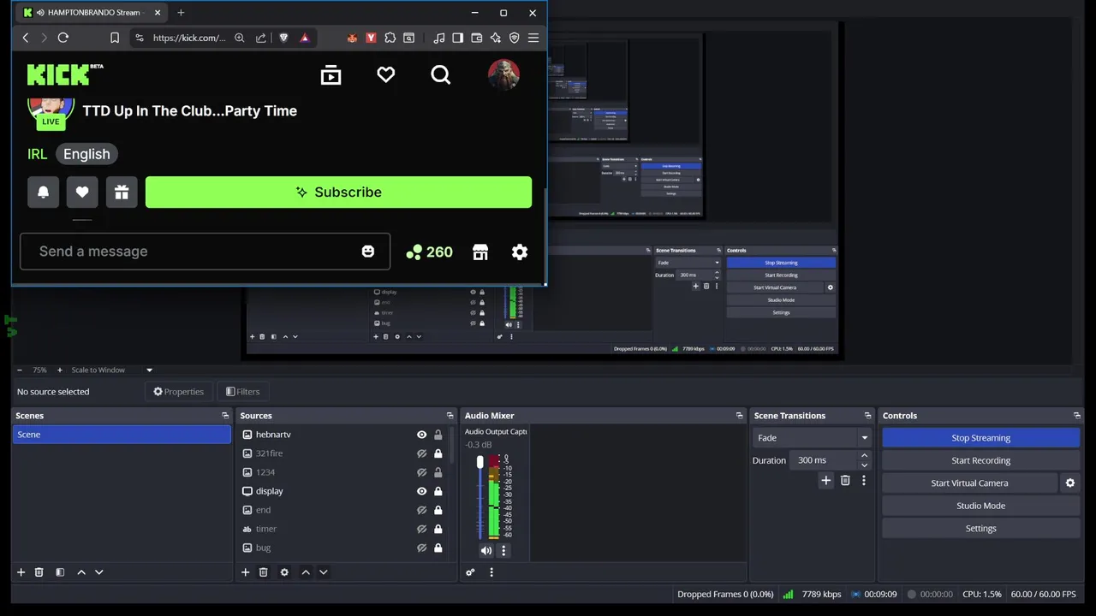
Task: Open the channel points 260 balance
Action: tap(429, 252)
